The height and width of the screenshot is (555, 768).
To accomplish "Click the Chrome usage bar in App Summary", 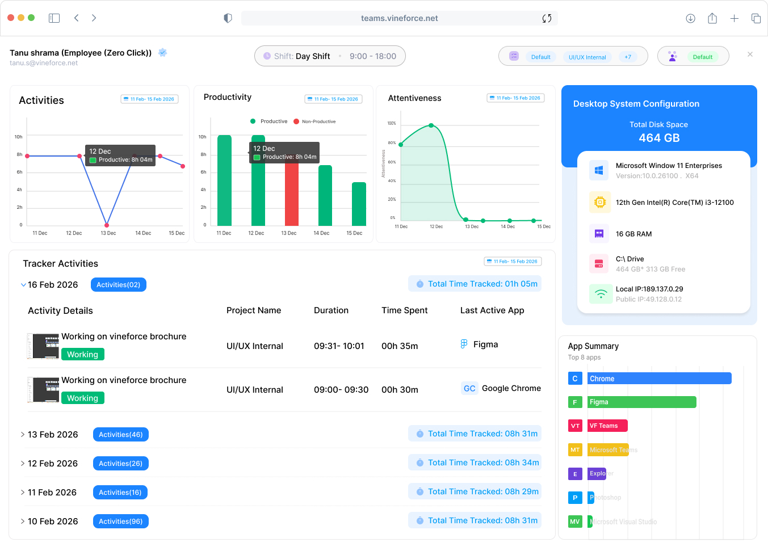I will pyautogui.click(x=658, y=378).
